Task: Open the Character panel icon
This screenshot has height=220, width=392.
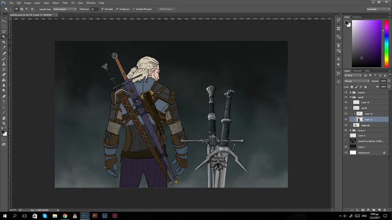Action: (x=338, y=59)
